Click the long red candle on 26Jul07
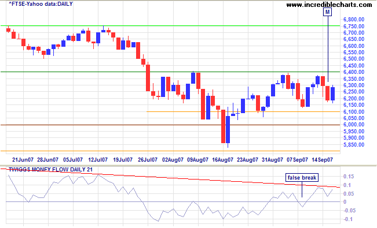Screen dimensions: 377x228 (148, 78)
